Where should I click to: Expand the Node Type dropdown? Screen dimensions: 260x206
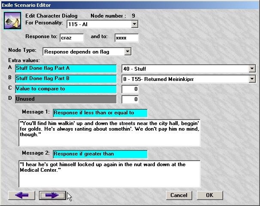(127, 52)
